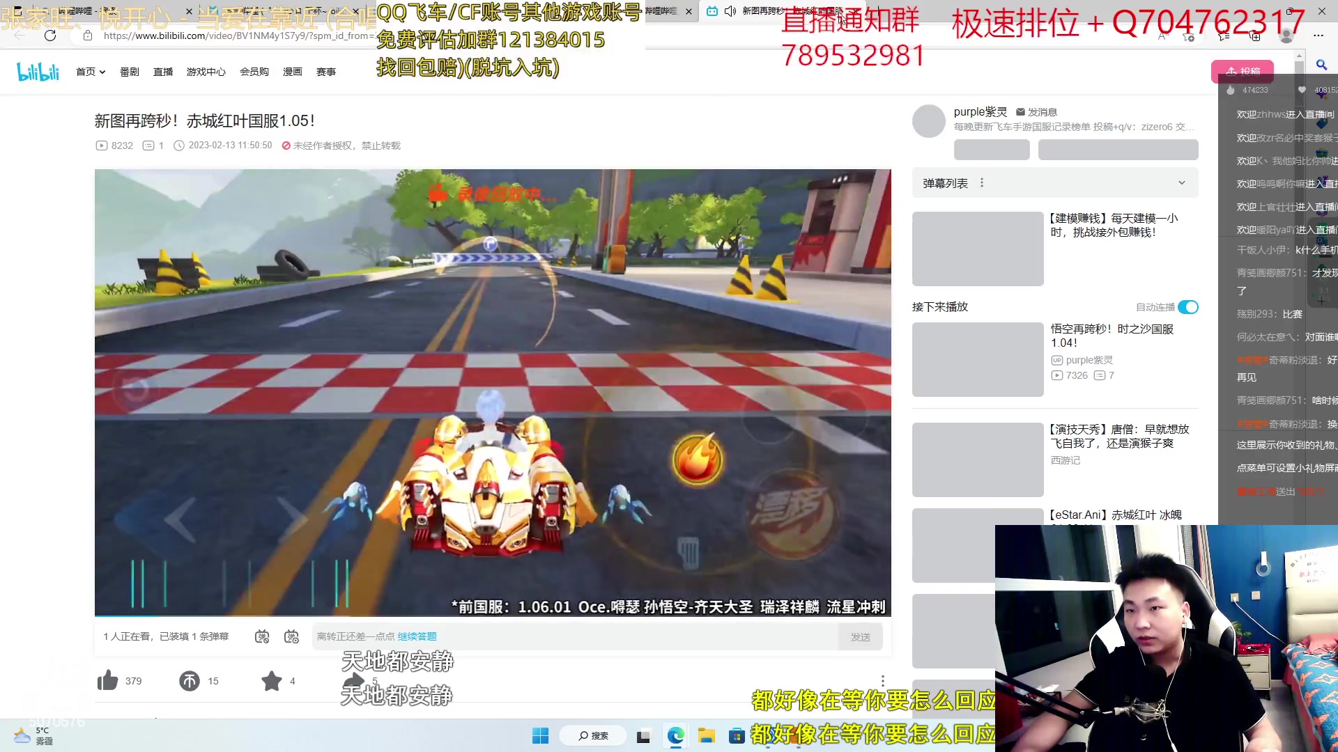Image resolution: width=1338 pixels, height=752 pixels.
Task: Give coins with the coin icon
Action: pyautogui.click(x=190, y=680)
